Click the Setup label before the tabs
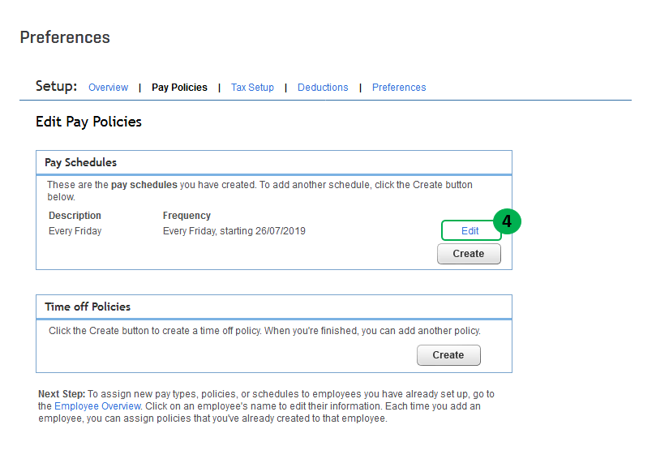 (56, 86)
